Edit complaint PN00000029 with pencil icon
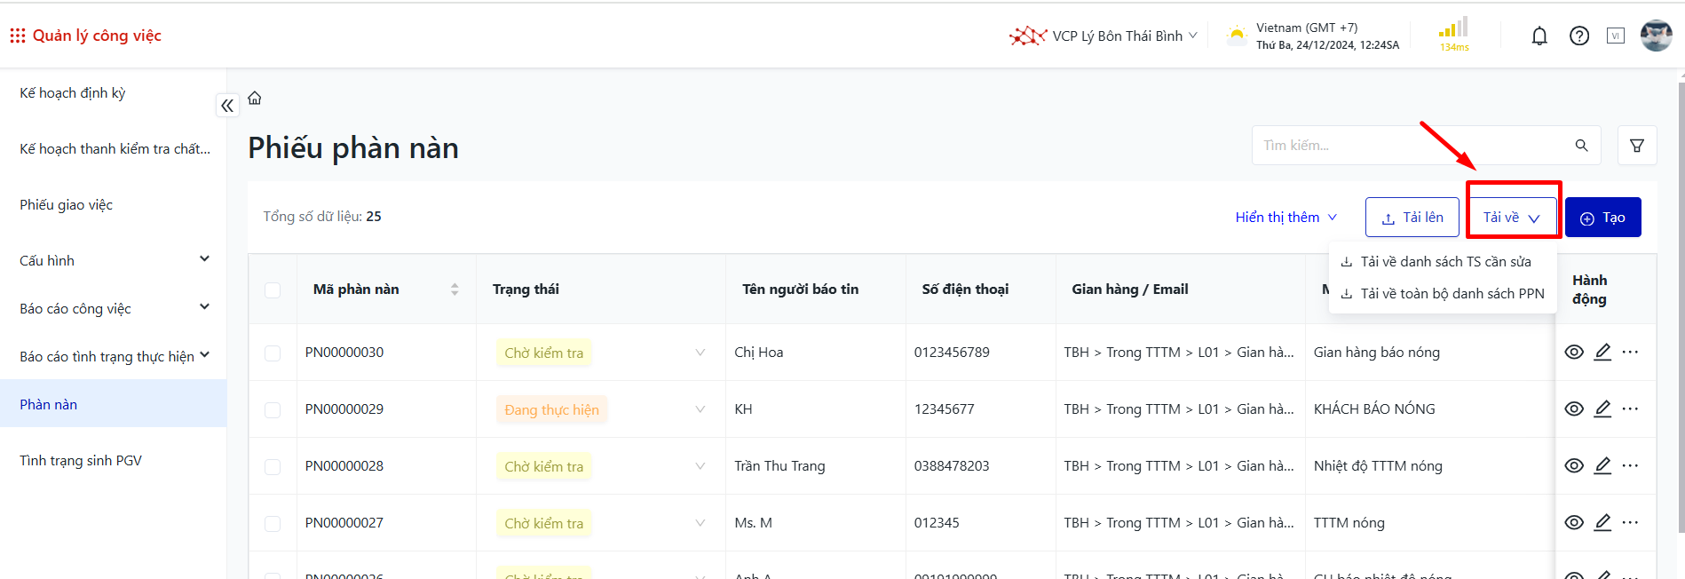1685x579 pixels. [1602, 409]
